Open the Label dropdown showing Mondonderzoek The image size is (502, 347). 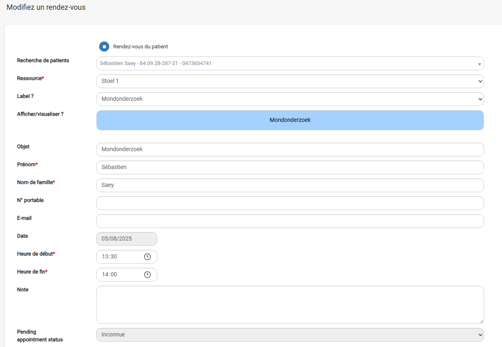290,99
